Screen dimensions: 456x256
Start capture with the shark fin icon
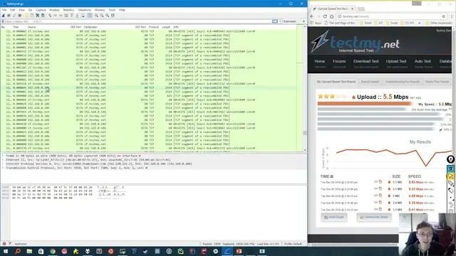pyautogui.click(x=3, y=16)
